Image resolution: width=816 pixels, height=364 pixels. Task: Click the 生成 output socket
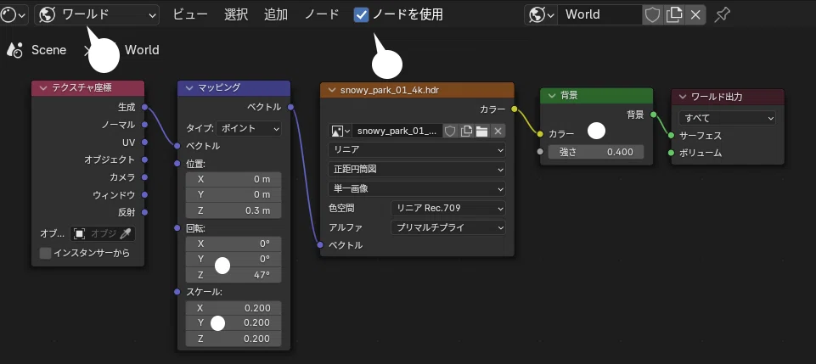(x=144, y=107)
